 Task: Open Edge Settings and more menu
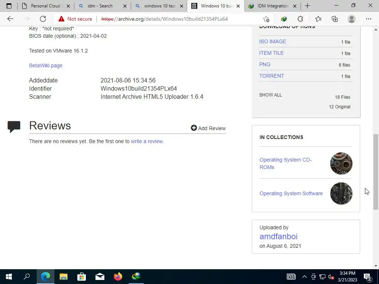[x=368, y=19]
